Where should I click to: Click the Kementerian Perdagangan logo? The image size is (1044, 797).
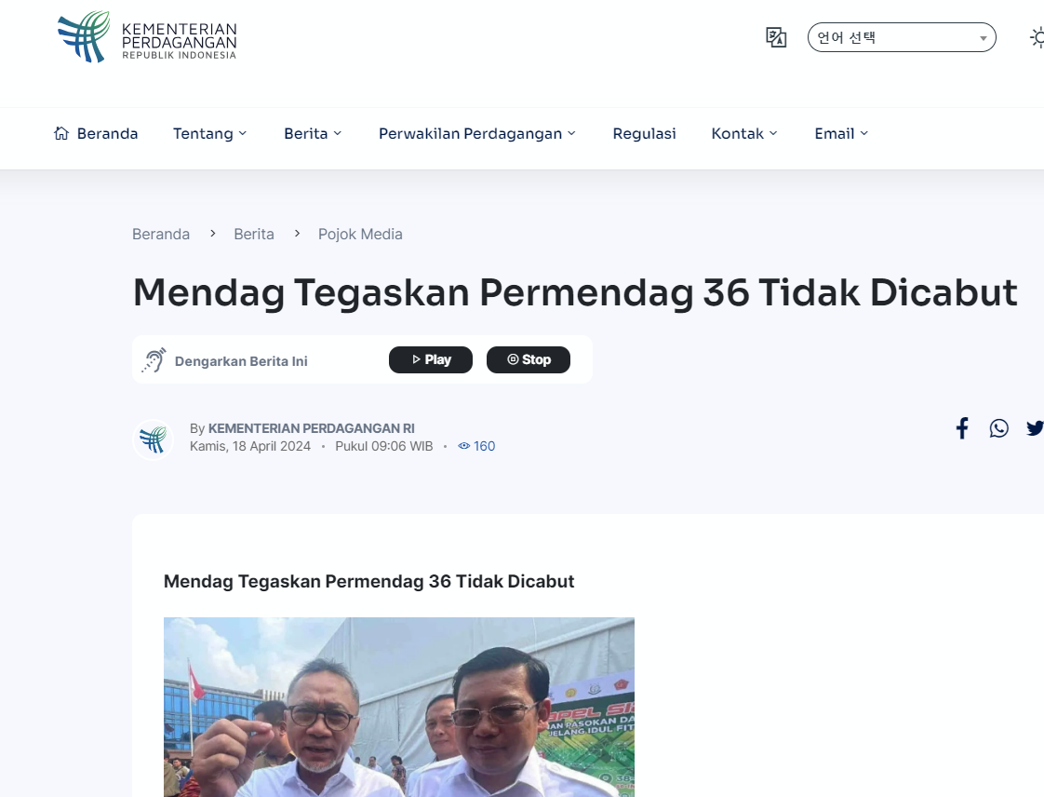[x=147, y=37]
